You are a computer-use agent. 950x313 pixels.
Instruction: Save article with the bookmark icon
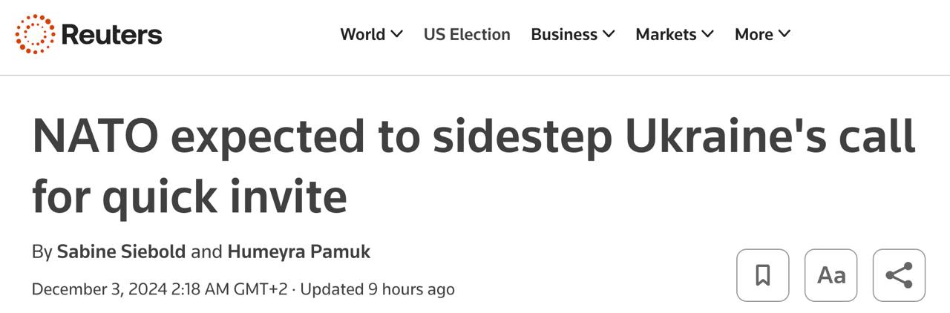pos(762,275)
